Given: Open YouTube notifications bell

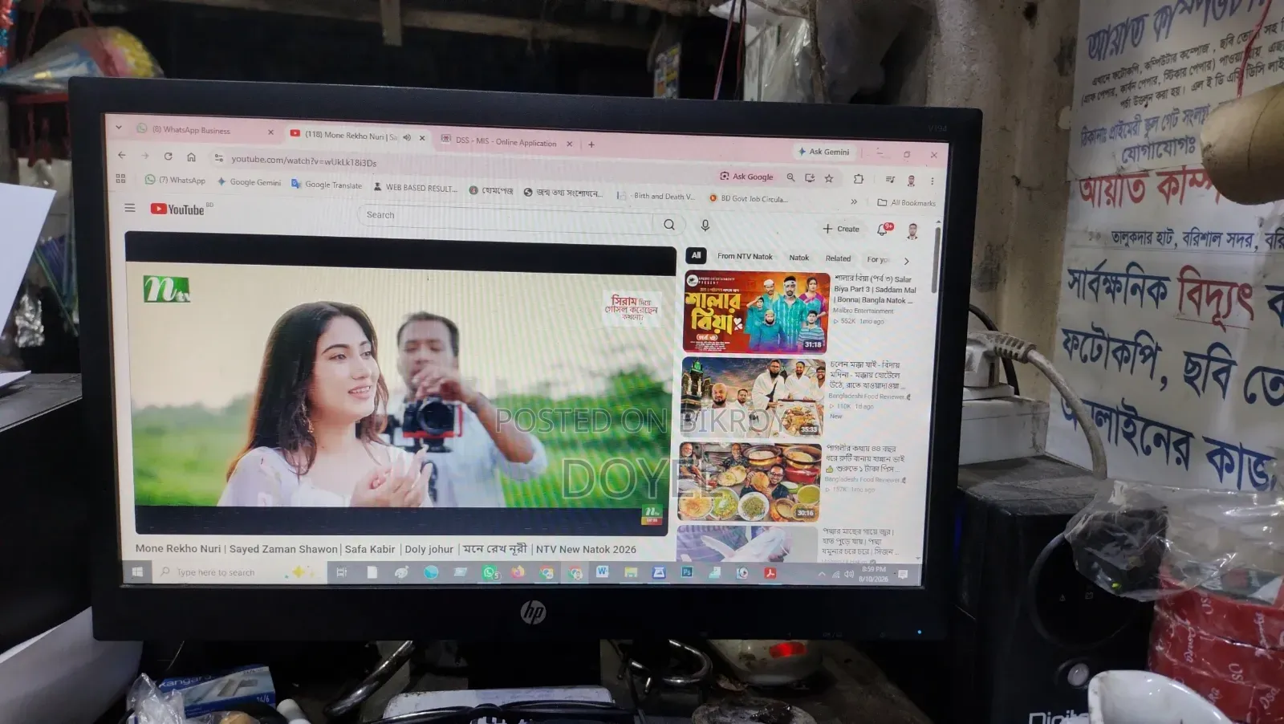Looking at the screenshot, I should 882,230.
